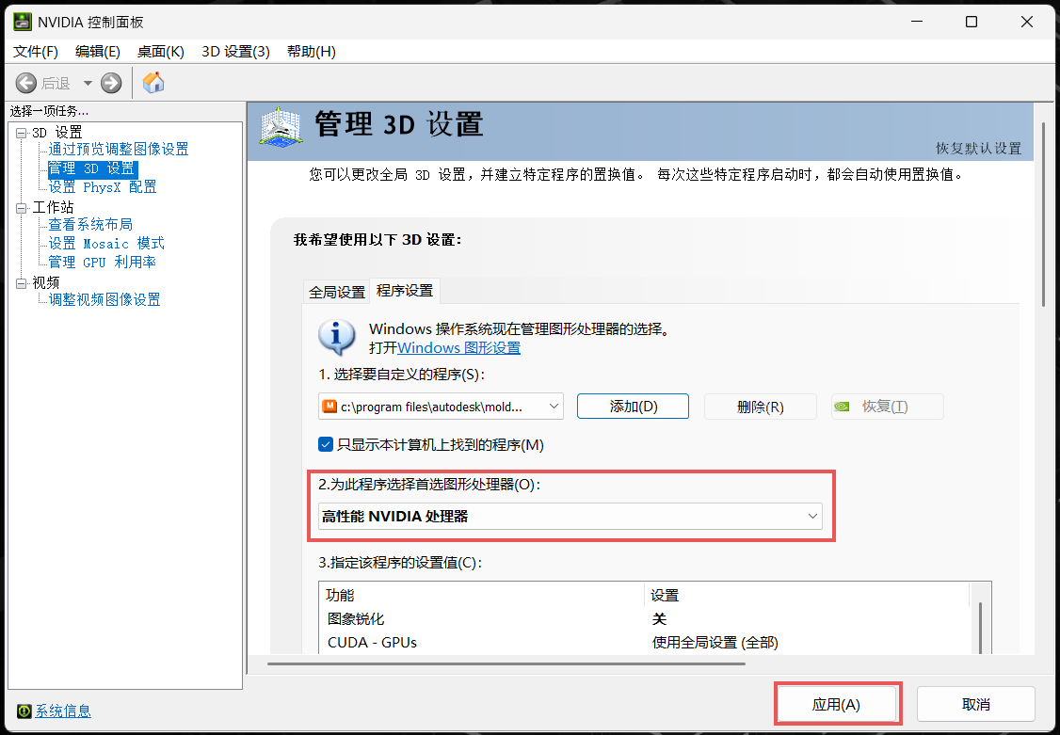Click the 图象锐化 setting row
The height and width of the screenshot is (735, 1060).
(x=644, y=619)
